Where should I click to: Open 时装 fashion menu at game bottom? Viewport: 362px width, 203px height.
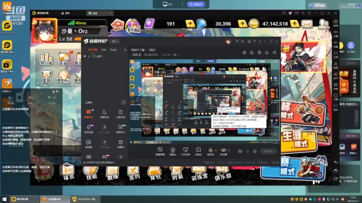click(x=176, y=173)
